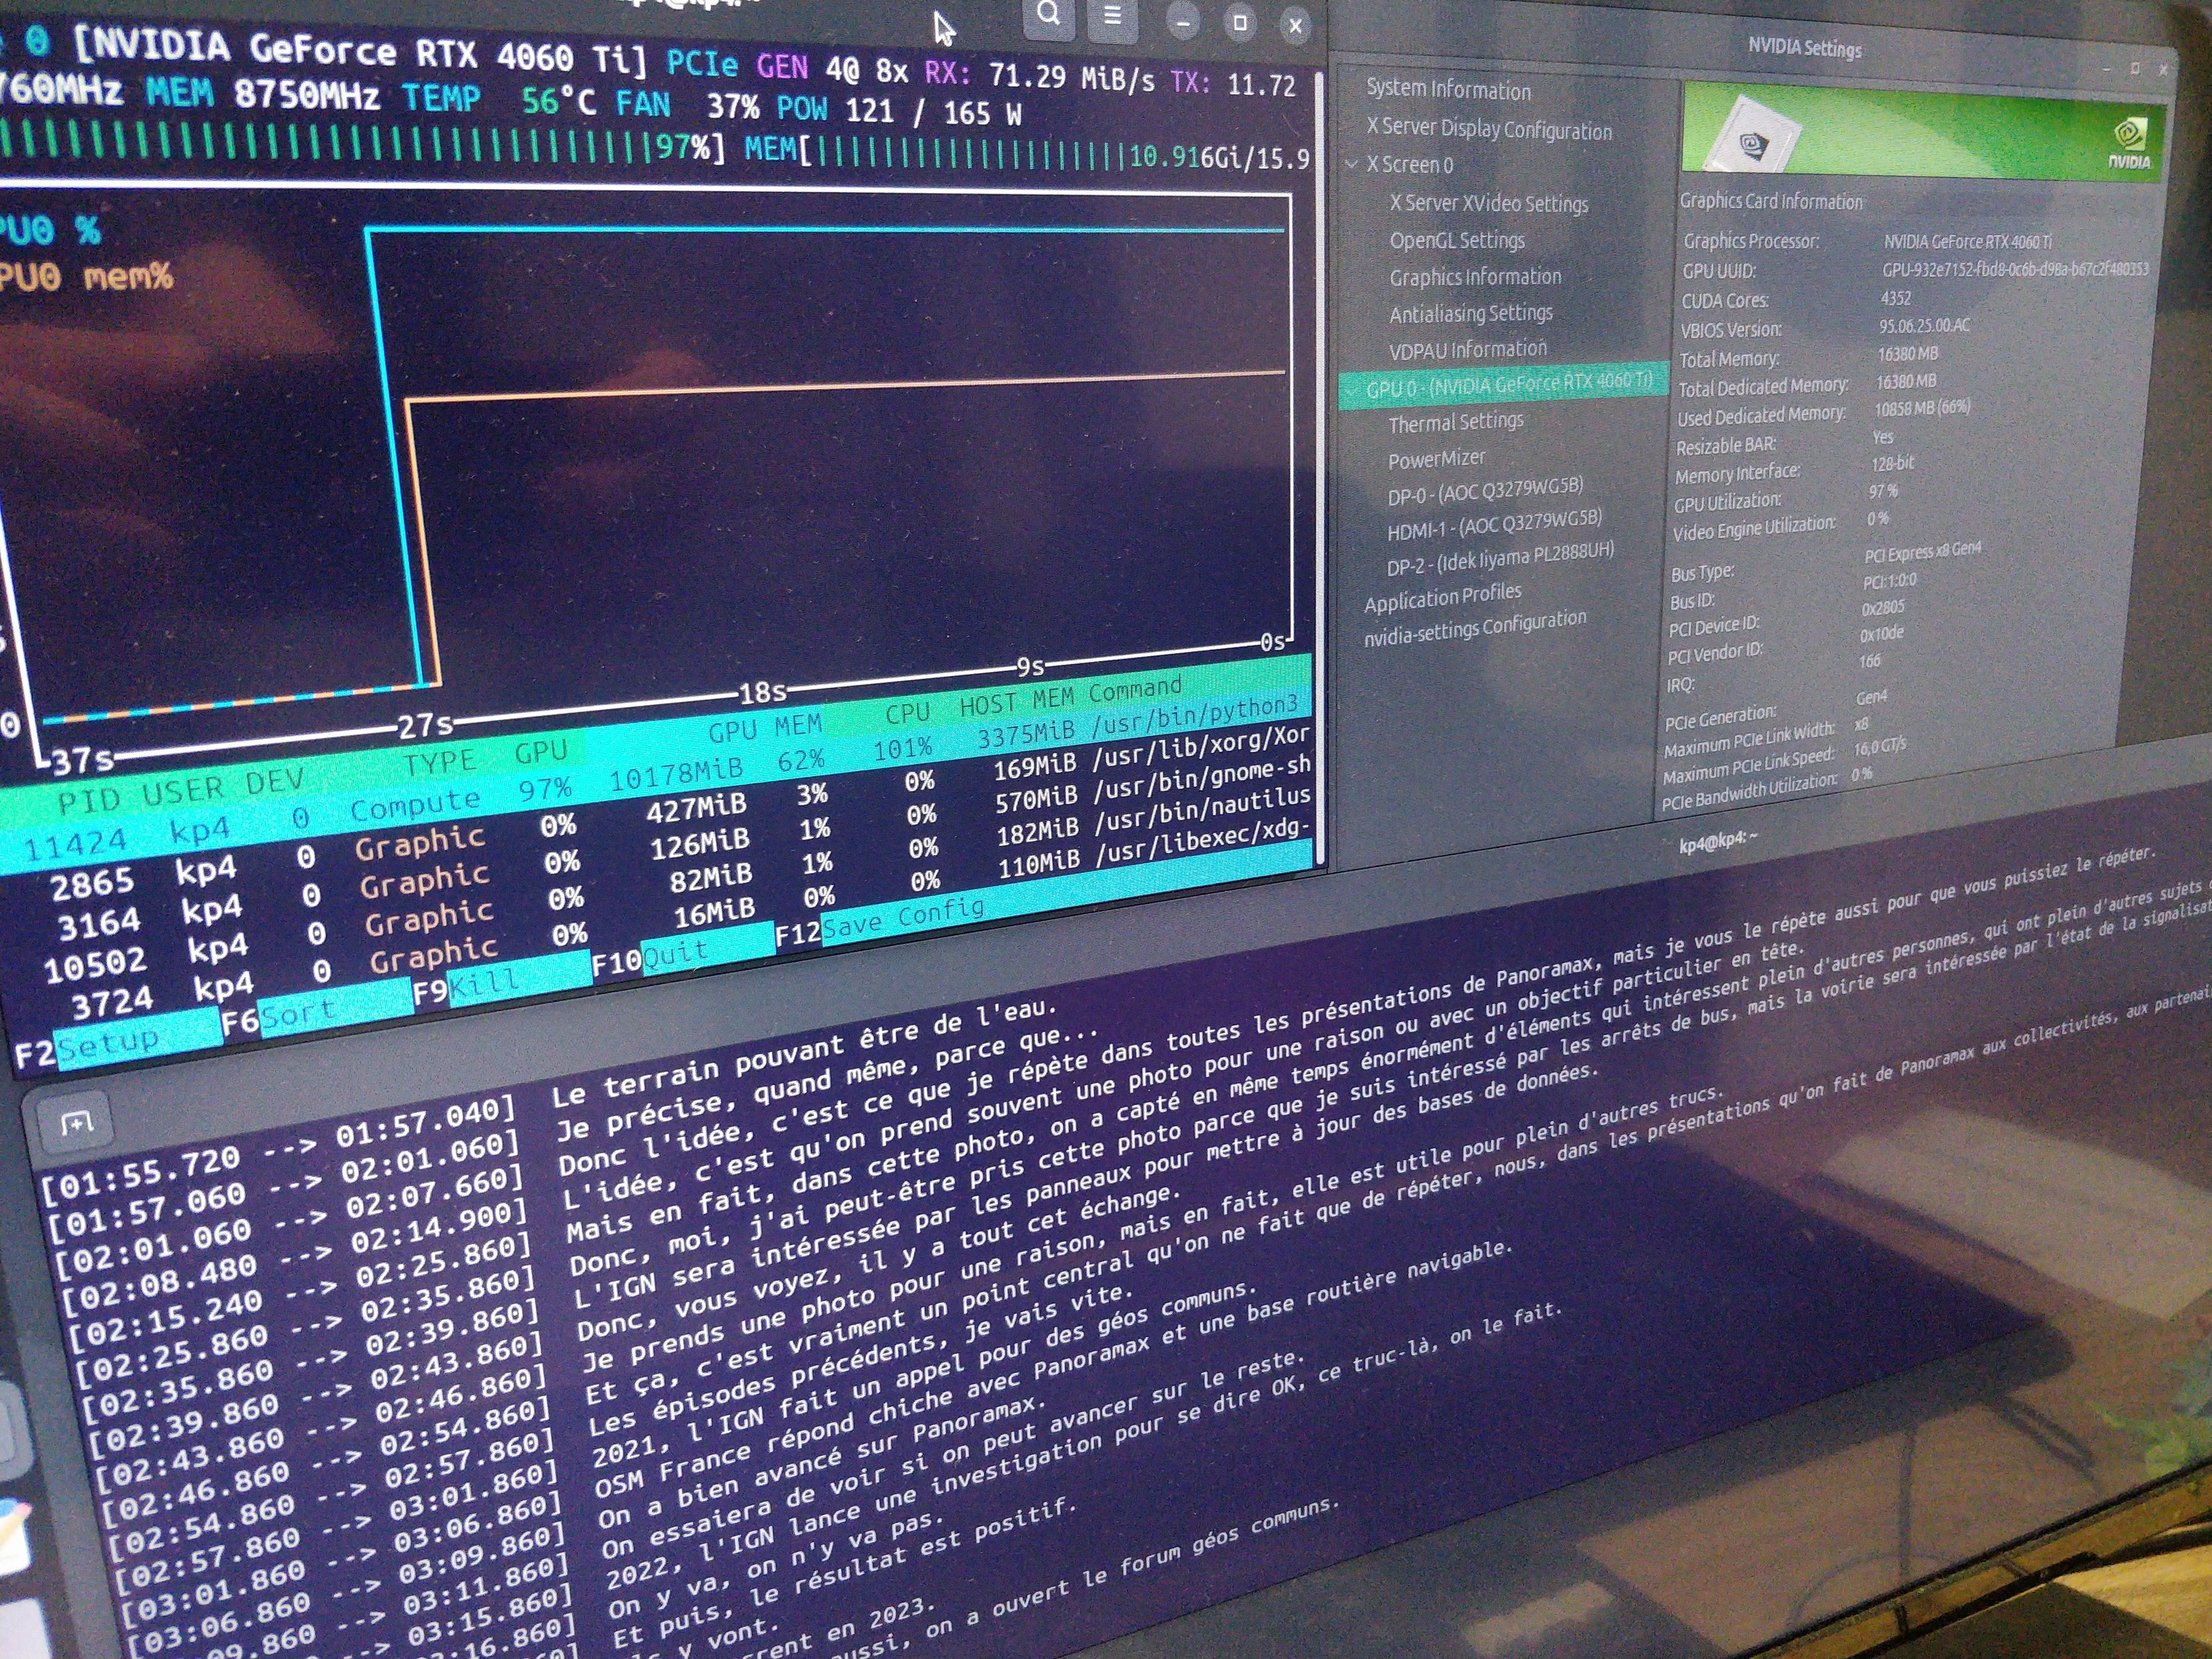The width and height of the screenshot is (2212, 1659).
Task: Maximize the NVIDIA Settings window
Action: [x=2135, y=68]
